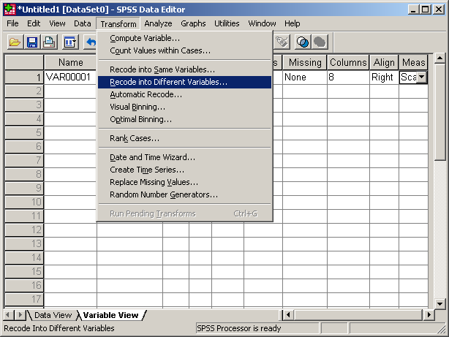
Task: Click the columns cell showing 8
Action: [348, 77]
